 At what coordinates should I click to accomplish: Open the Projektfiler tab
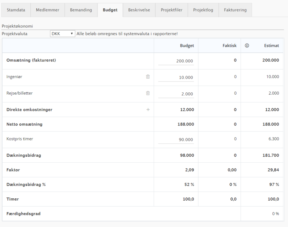point(172,10)
